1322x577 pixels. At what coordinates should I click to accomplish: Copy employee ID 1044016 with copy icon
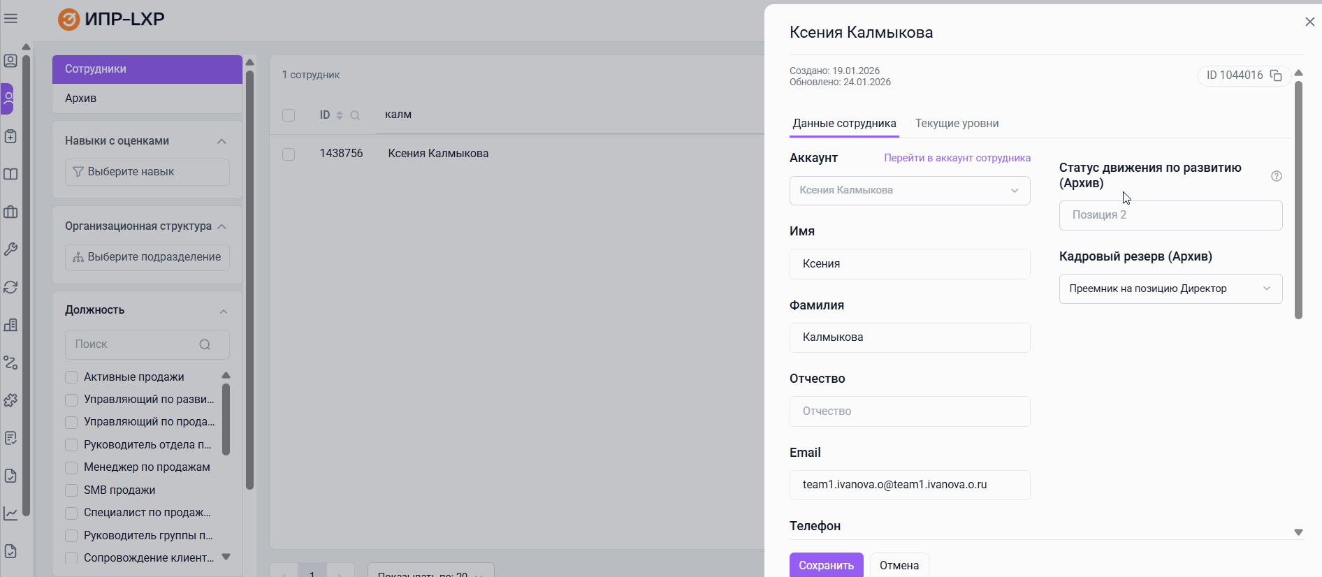coord(1276,75)
